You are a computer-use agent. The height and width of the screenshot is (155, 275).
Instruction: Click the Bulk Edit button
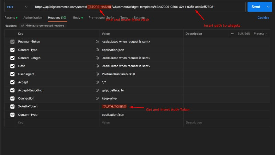tap(243, 34)
